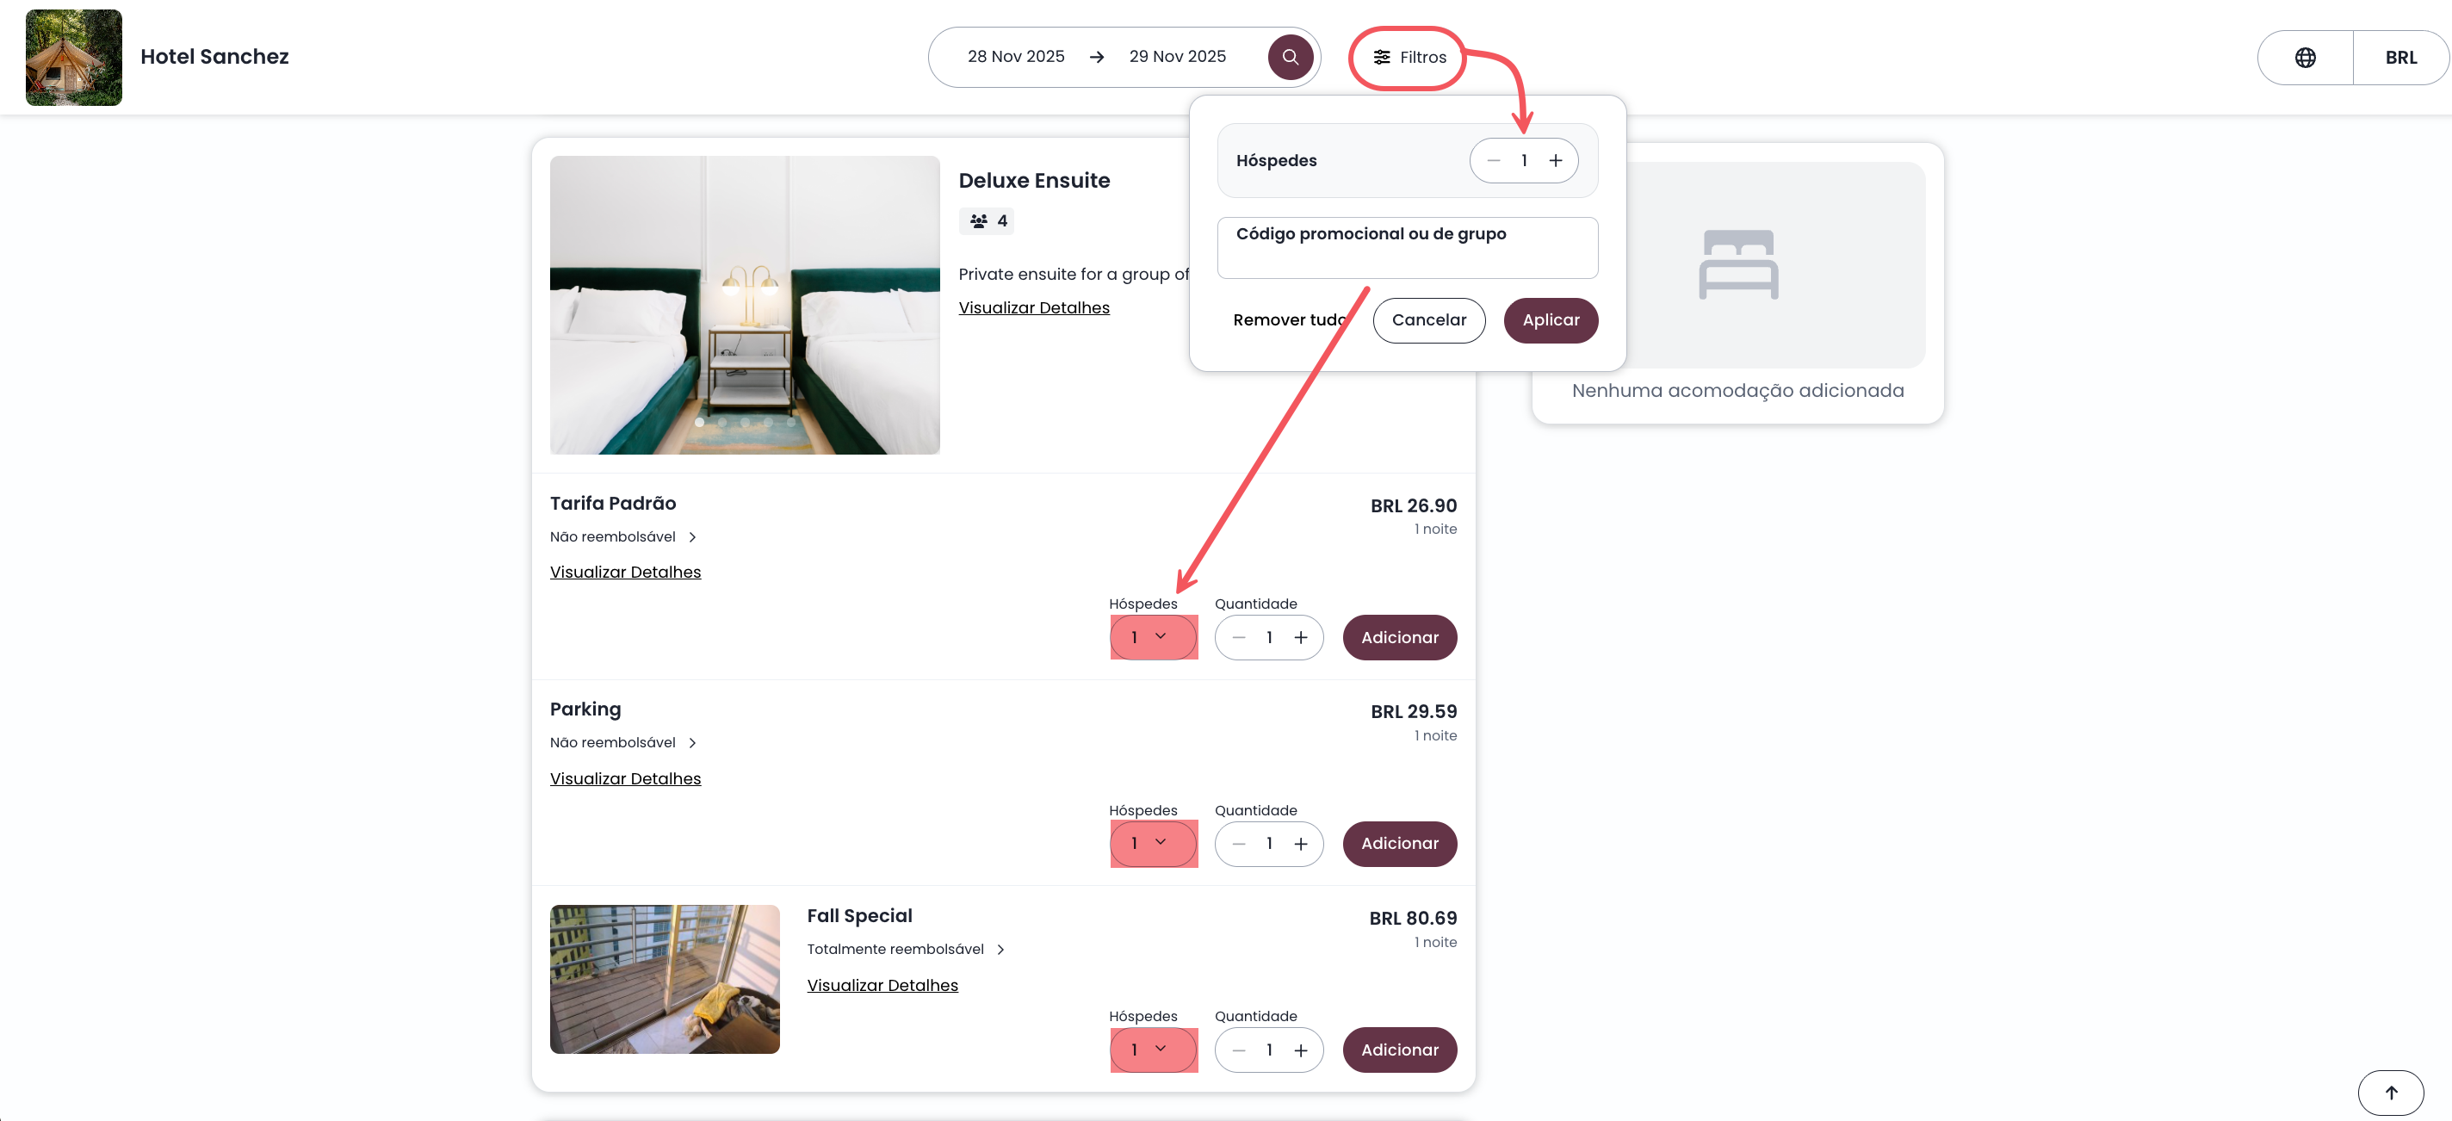The width and height of the screenshot is (2452, 1121).
Task: Decrease guests with minus in Filtros panel
Action: point(1494,161)
